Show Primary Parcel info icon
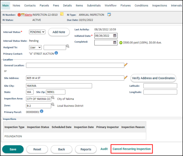Viewport: 183px width, 156px height. tap(42, 111)
